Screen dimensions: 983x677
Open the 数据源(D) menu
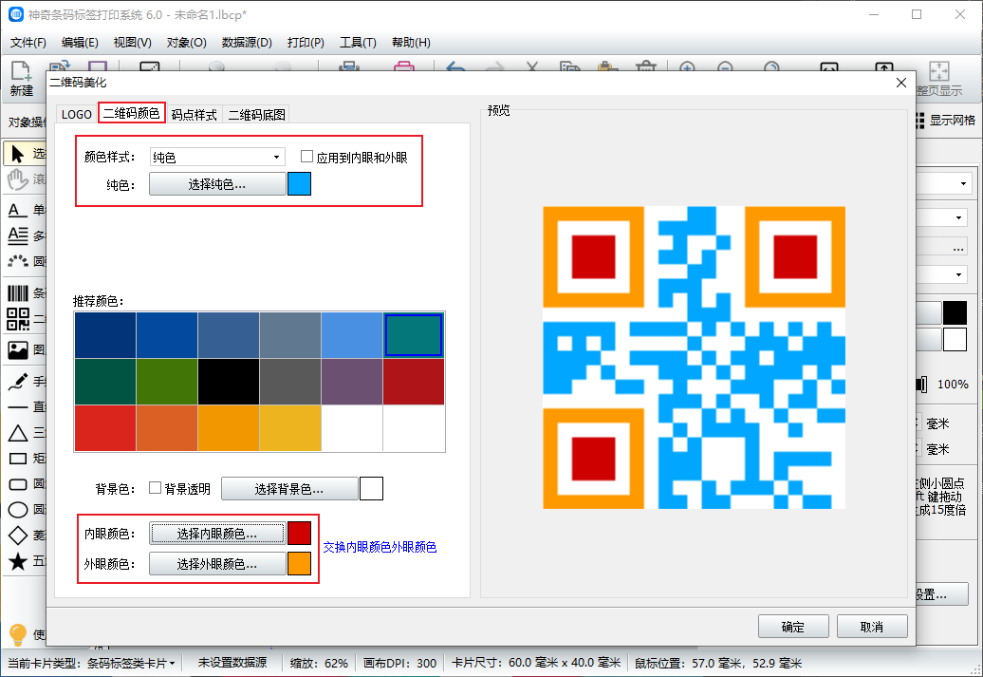pyautogui.click(x=247, y=43)
